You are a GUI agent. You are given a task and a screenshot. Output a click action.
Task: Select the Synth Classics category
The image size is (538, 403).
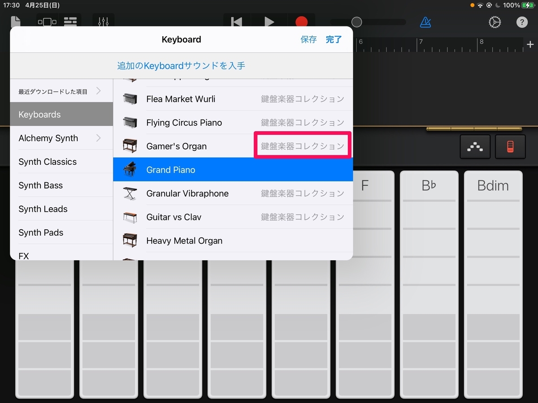point(61,162)
